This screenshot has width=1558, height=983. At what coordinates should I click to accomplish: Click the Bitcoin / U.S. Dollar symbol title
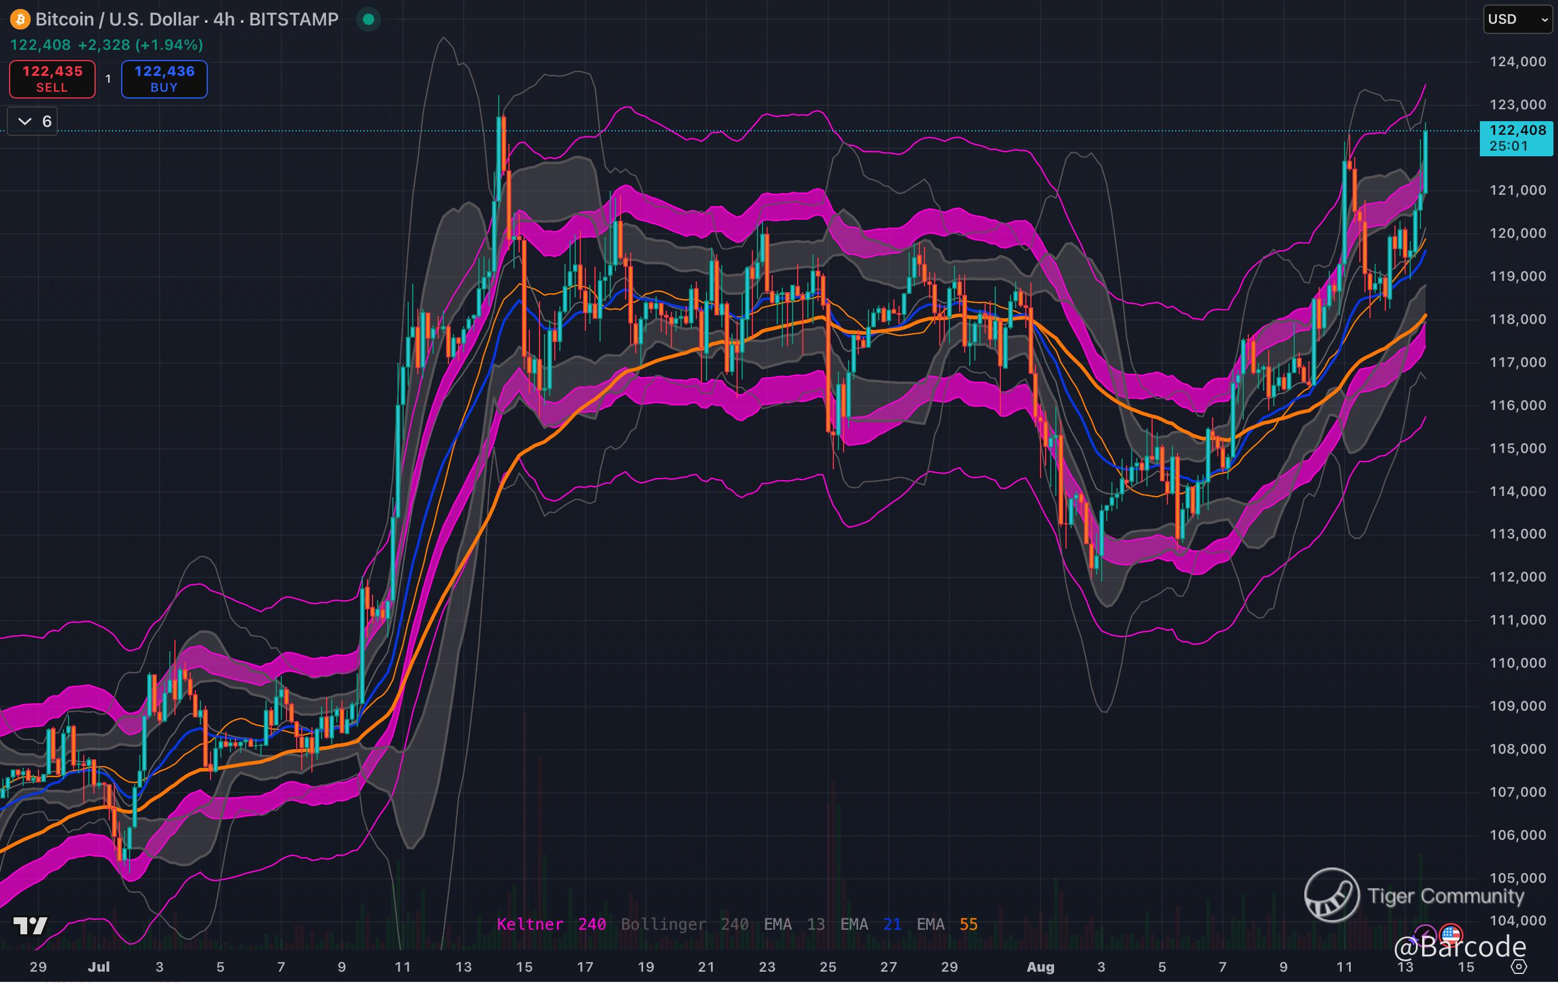[x=117, y=19]
